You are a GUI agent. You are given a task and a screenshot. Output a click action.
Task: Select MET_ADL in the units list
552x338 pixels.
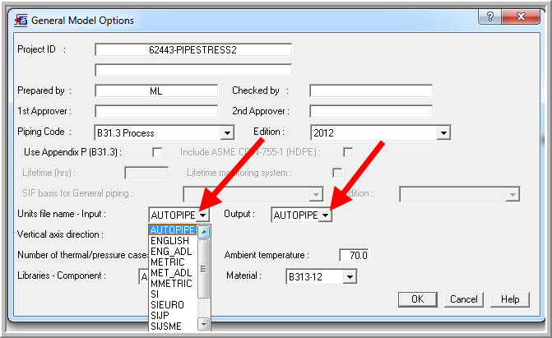point(173,273)
